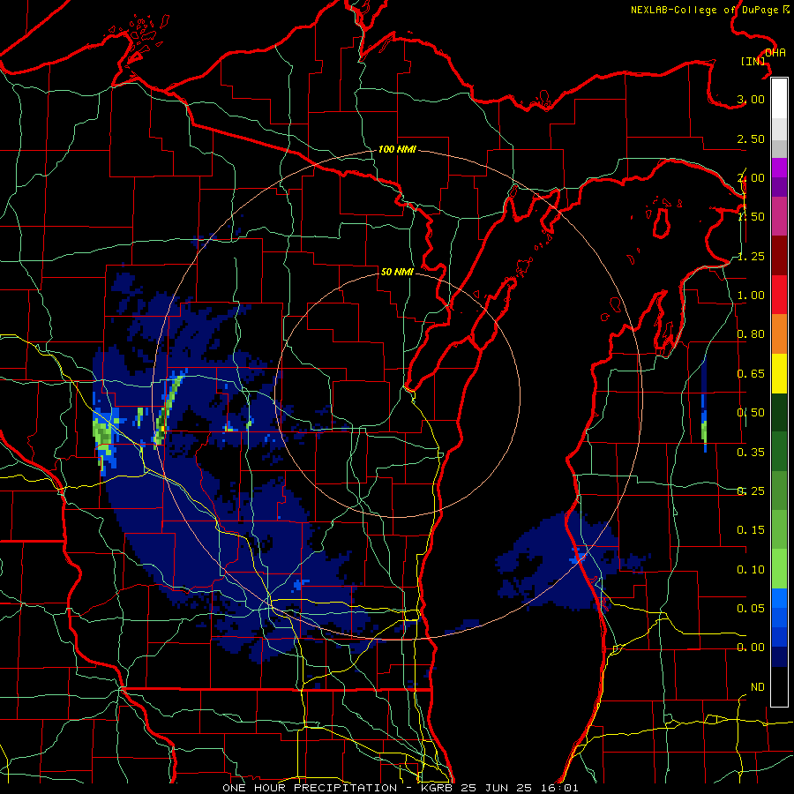The height and width of the screenshot is (794, 794).
Task: Click the white 3.00 inch legend swatch
Action: point(779,99)
